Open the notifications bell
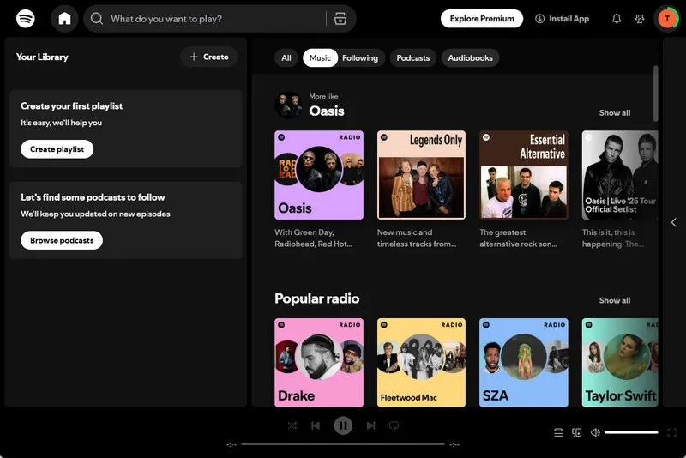 (617, 19)
